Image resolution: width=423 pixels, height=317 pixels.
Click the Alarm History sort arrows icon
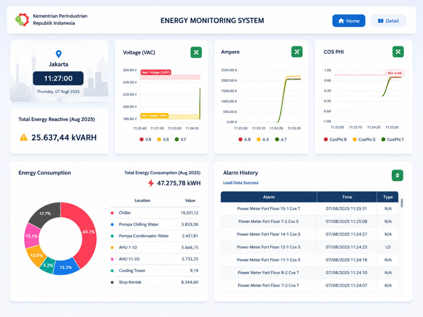(397, 176)
